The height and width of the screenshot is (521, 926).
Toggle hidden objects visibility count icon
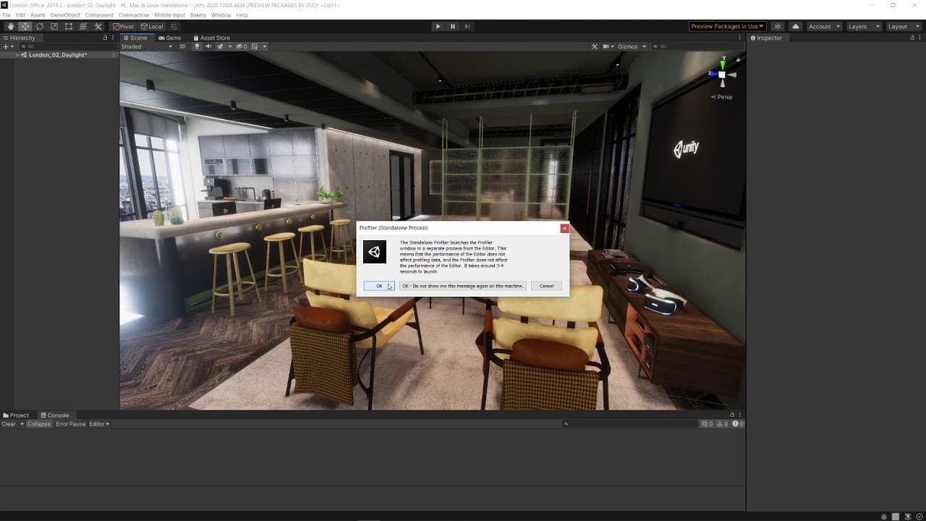click(x=241, y=46)
